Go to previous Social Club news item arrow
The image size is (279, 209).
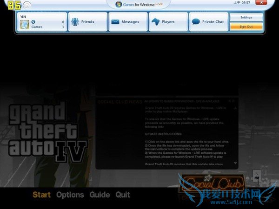230,101
